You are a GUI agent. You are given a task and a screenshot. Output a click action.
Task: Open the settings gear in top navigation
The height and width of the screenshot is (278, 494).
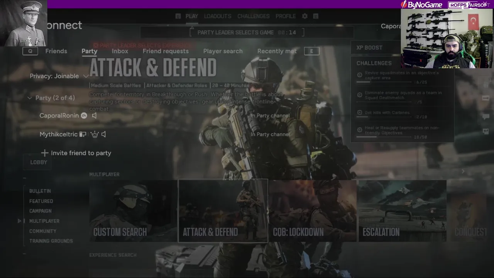click(305, 16)
